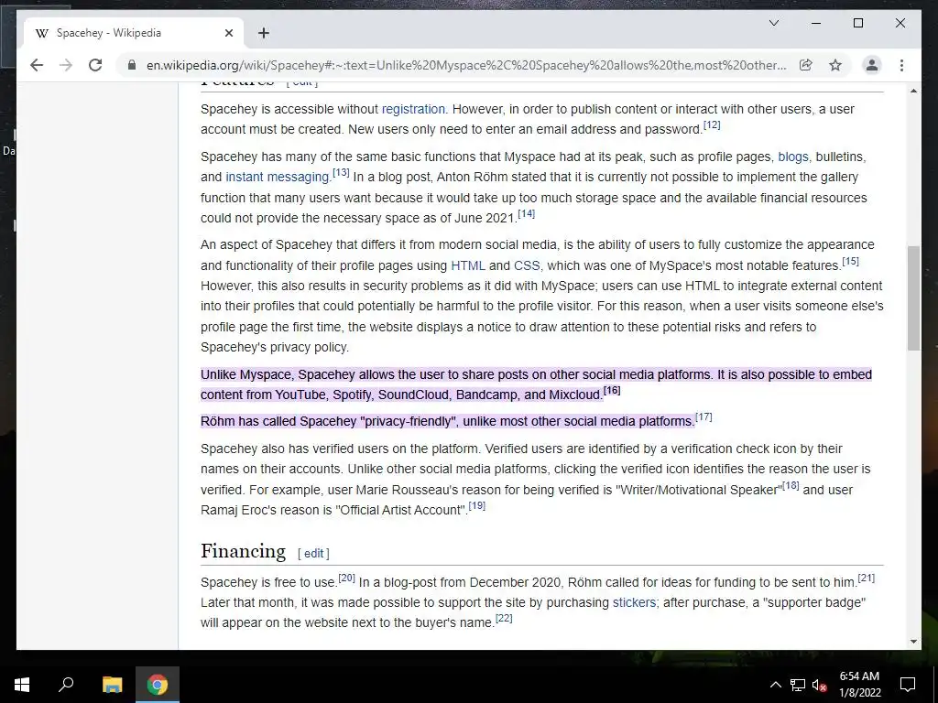Open the blogs link
The height and width of the screenshot is (703, 938).
[793, 157]
